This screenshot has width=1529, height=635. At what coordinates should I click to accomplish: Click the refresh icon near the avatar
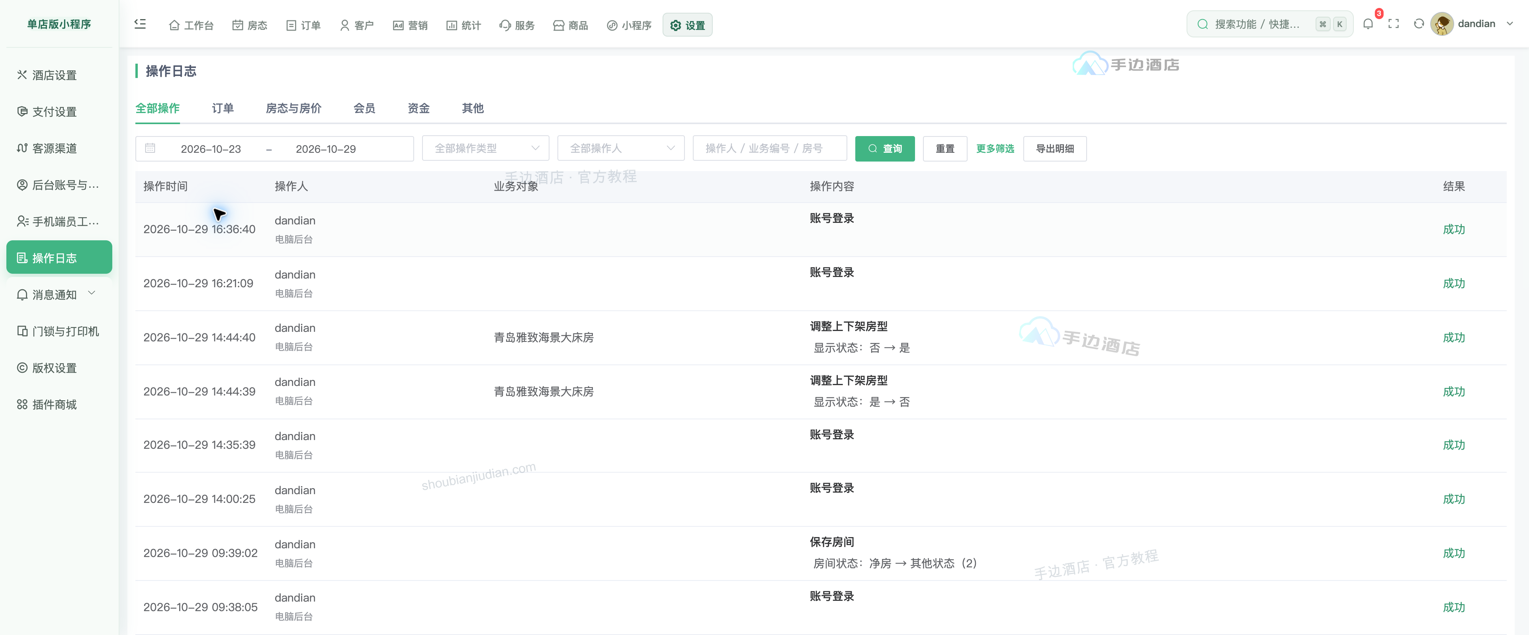1419,24
